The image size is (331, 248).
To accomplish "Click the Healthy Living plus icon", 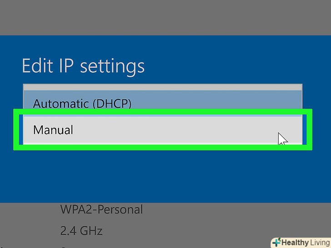I will (x=276, y=242).
